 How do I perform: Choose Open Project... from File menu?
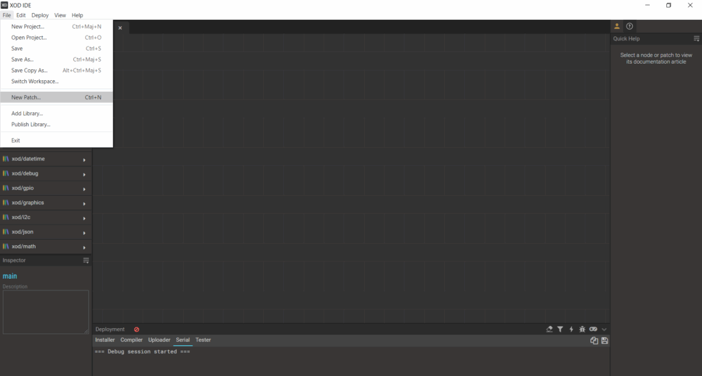56,38
